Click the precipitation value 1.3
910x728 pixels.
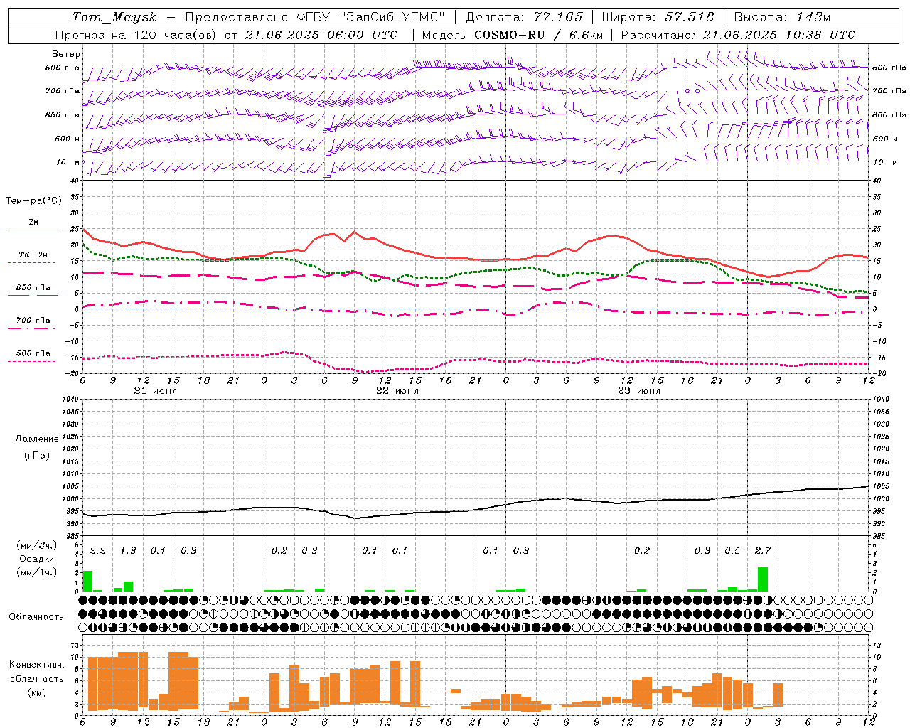pyautogui.click(x=128, y=551)
